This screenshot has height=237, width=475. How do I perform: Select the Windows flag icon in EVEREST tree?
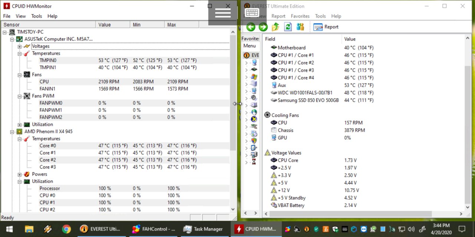tap(254, 77)
